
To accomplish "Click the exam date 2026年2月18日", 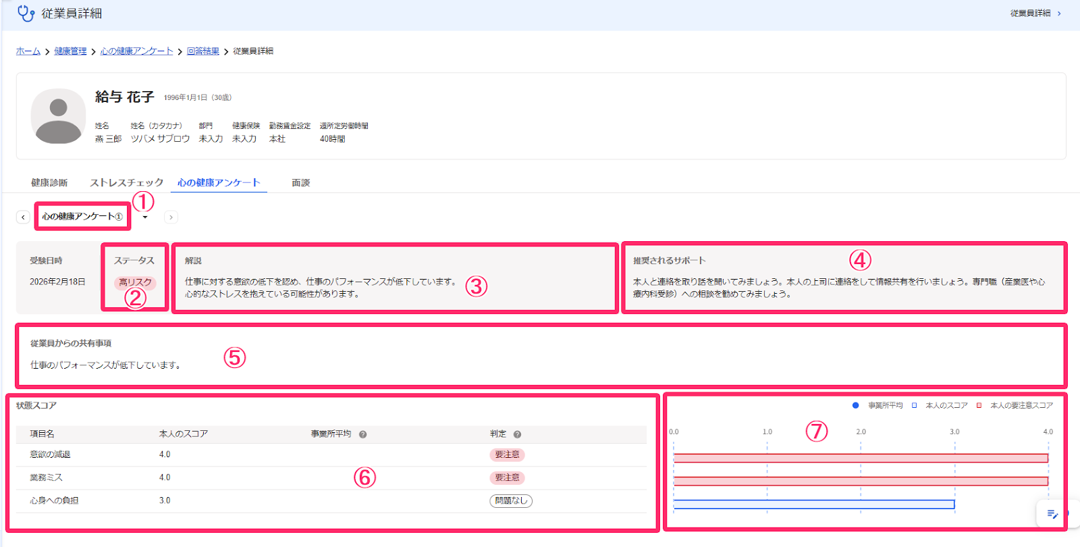I will [x=57, y=282].
